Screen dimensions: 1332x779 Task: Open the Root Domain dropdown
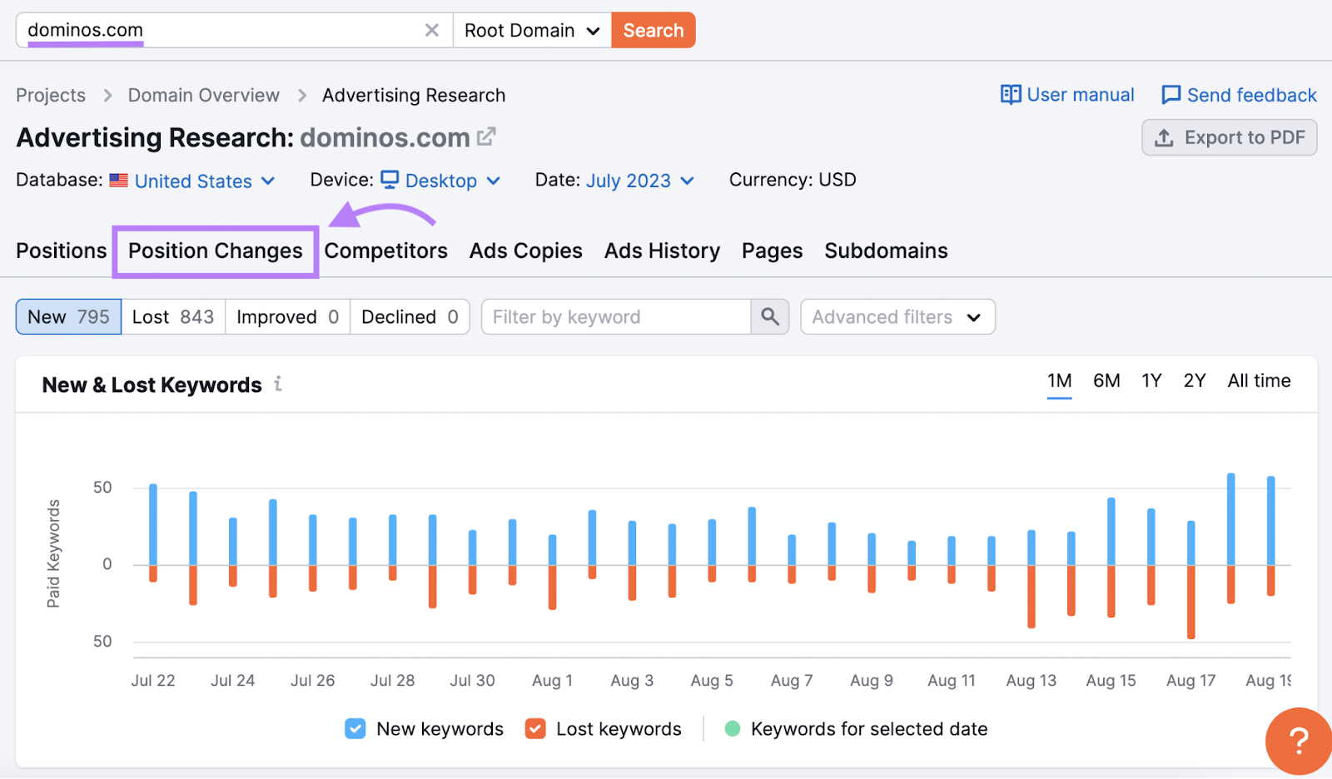tap(532, 29)
